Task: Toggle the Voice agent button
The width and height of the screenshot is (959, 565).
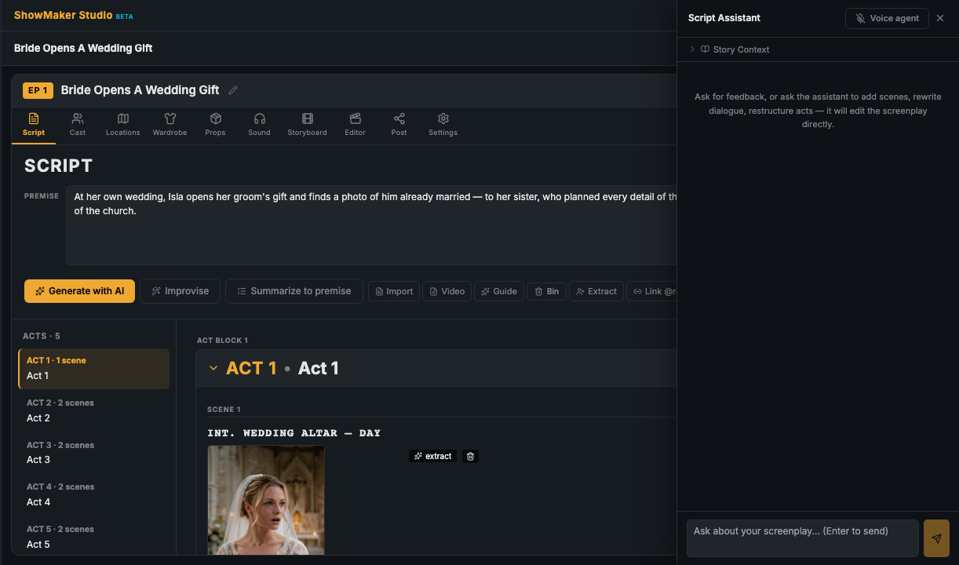Action: (x=887, y=18)
